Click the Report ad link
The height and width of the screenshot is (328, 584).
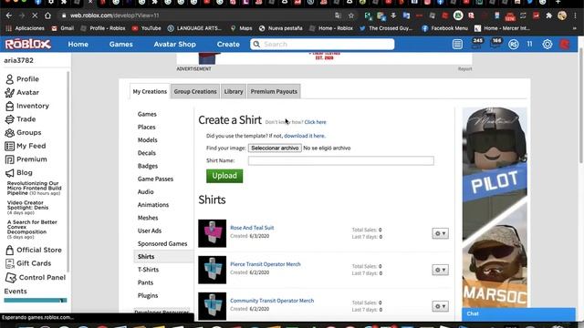click(464, 69)
